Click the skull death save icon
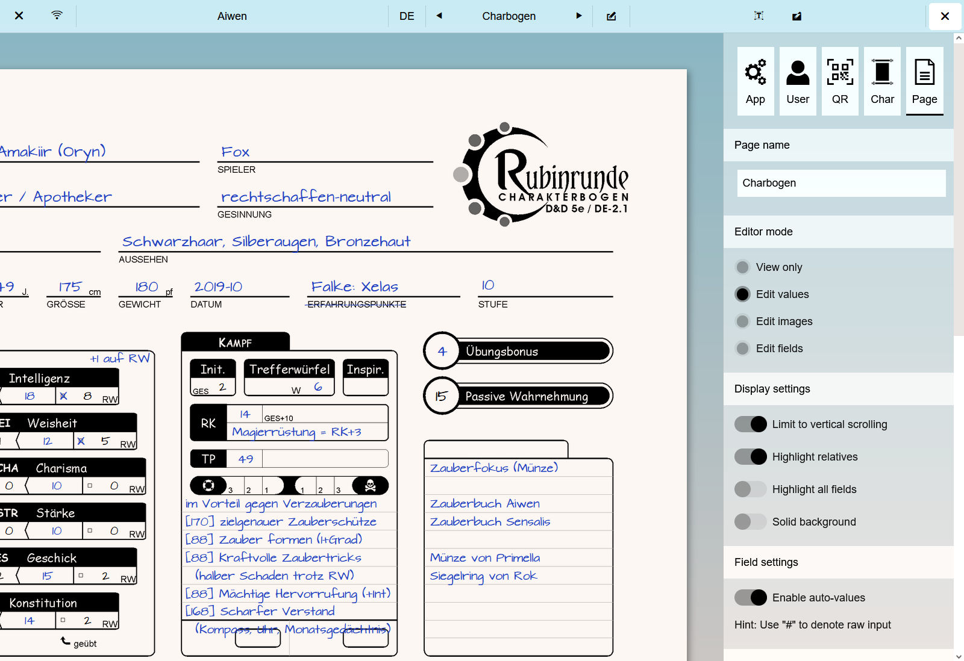This screenshot has height=661, width=964. pos(370,485)
